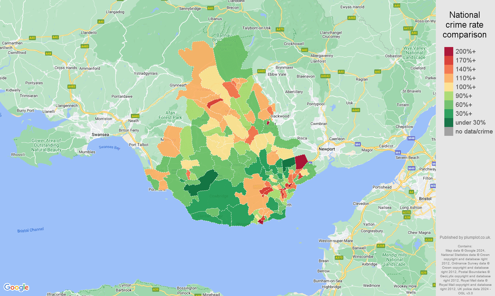
Task: Click the M49 motorway shield near Severn Beach
Action: (411, 168)
